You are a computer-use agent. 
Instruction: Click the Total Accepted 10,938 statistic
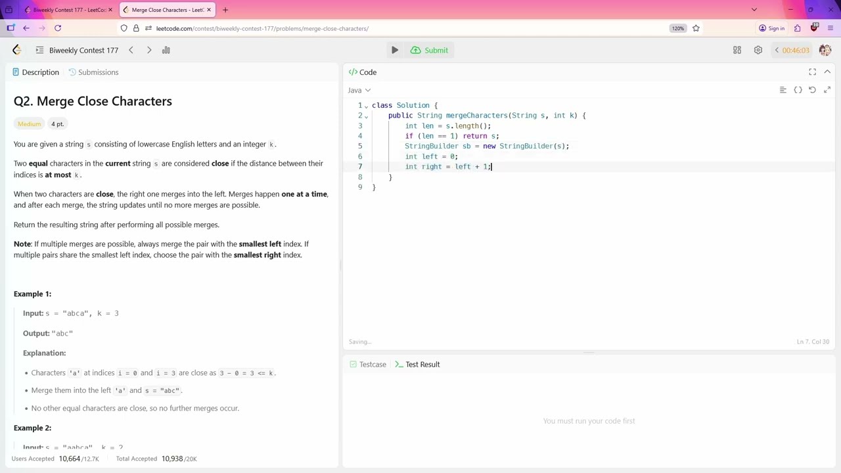[x=156, y=459]
